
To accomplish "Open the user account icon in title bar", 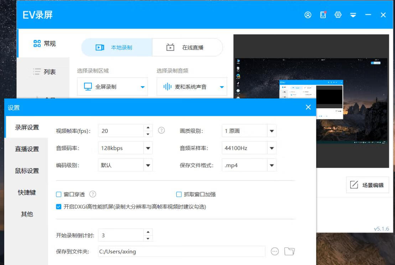I will click(308, 15).
